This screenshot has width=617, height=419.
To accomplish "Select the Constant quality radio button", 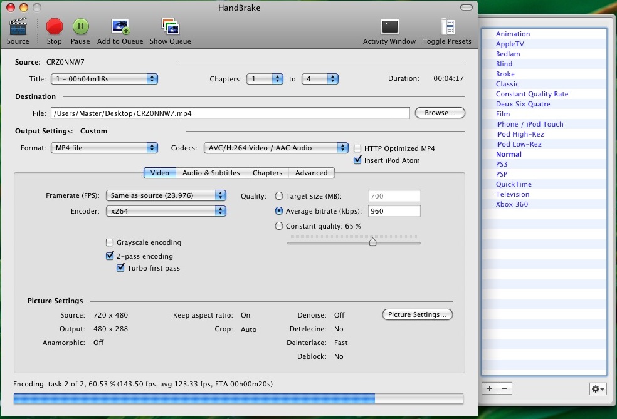I will tap(279, 226).
